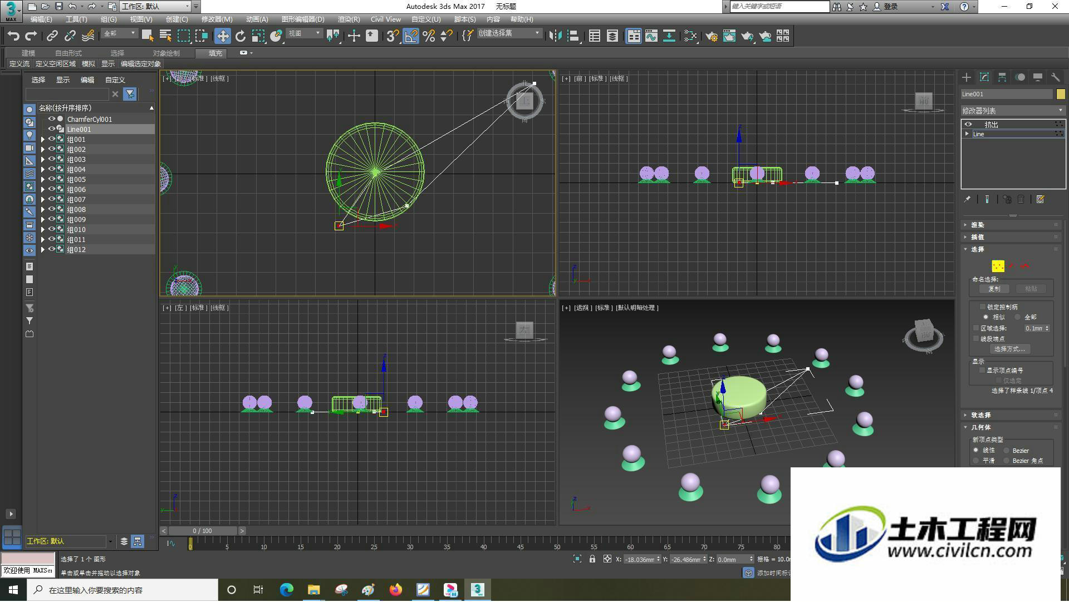Activate the Select and Link tool
This screenshot has width=1069, height=602.
tap(52, 36)
